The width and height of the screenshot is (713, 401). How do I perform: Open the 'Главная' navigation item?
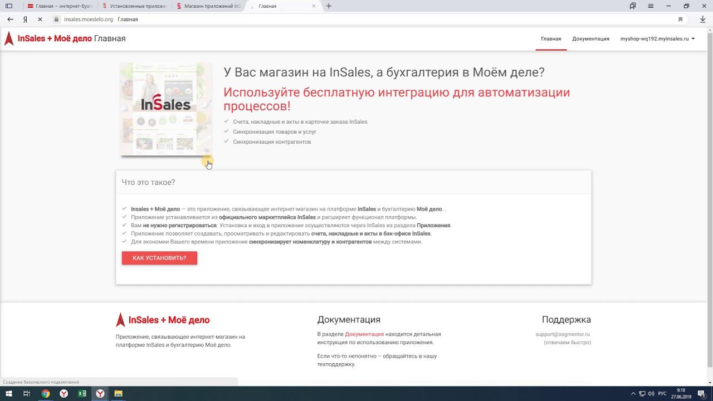pos(551,39)
